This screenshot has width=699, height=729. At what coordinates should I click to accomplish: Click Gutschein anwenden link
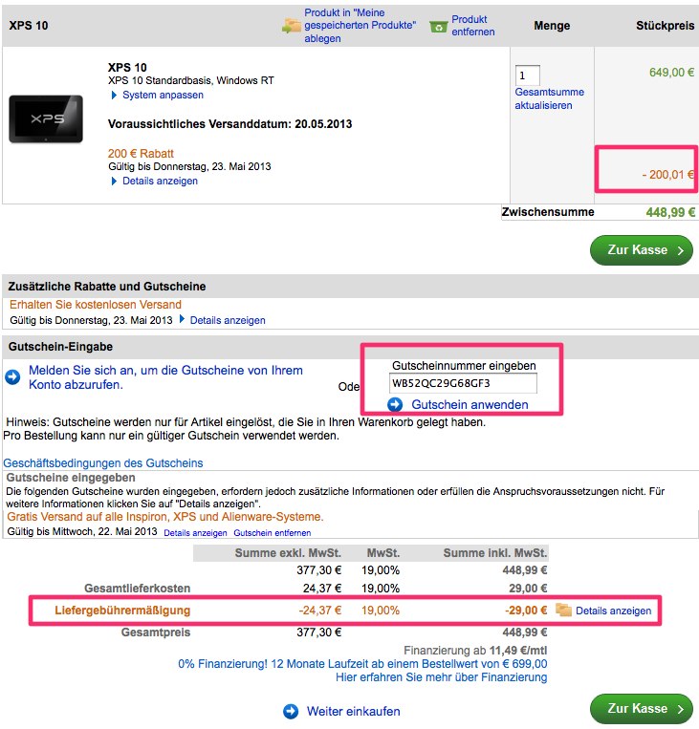pyautogui.click(x=470, y=405)
